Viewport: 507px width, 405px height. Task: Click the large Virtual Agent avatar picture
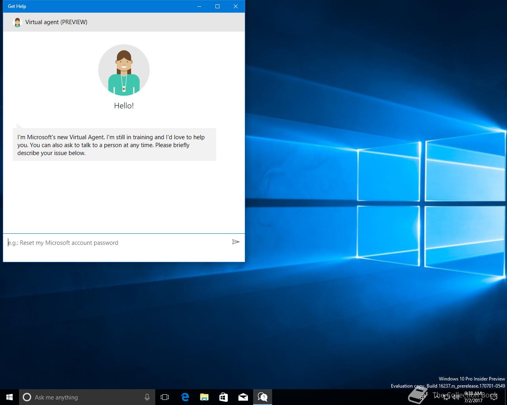click(x=124, y=70)
